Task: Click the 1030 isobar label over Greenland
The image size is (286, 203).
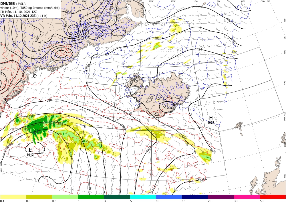Action: (68, 13)
